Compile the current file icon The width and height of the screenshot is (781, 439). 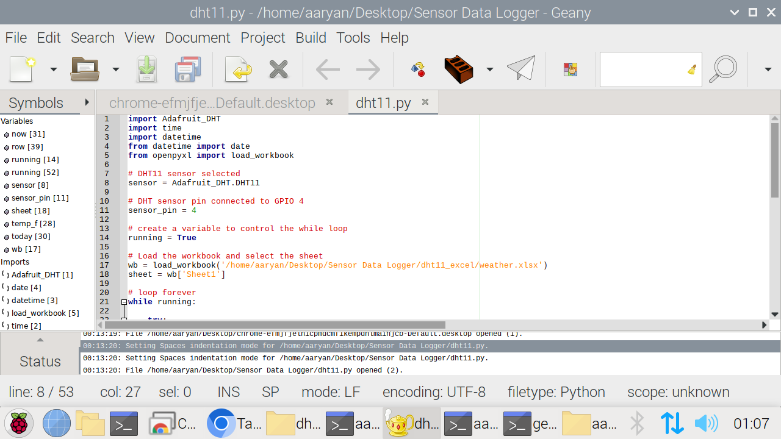click(419, 69)
